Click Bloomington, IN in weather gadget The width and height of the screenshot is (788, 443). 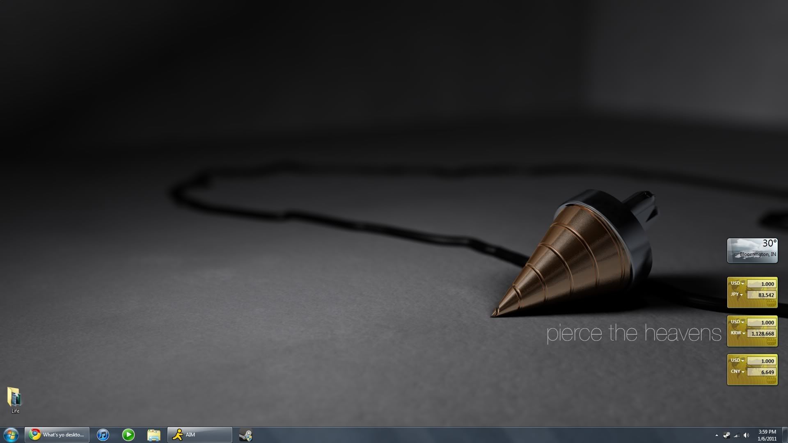pos(758,254)
